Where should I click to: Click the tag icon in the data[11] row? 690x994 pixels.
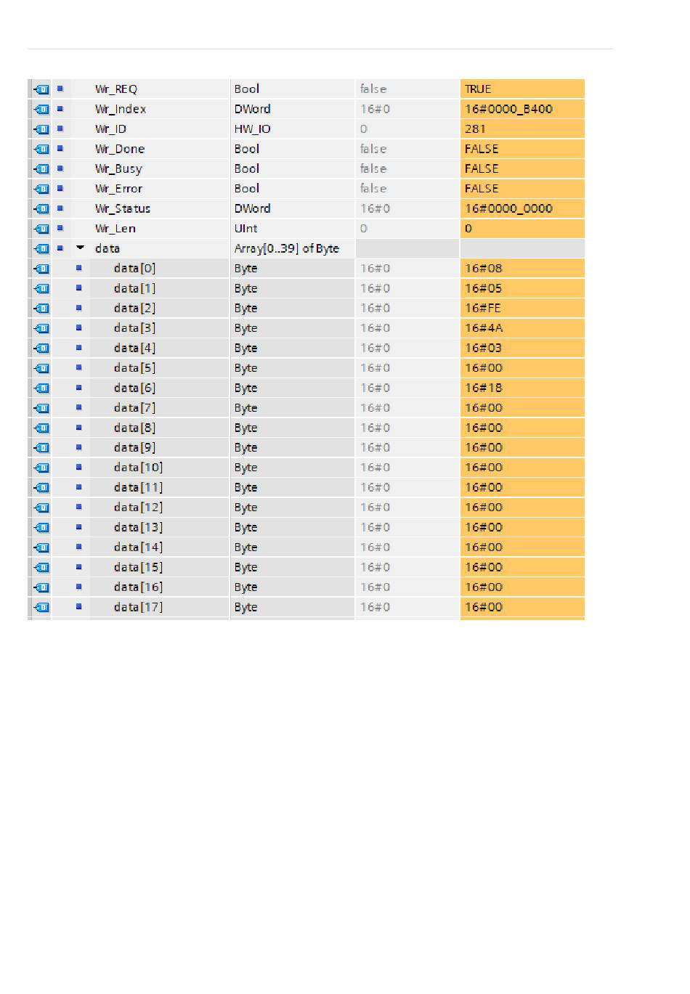[41, 488]
